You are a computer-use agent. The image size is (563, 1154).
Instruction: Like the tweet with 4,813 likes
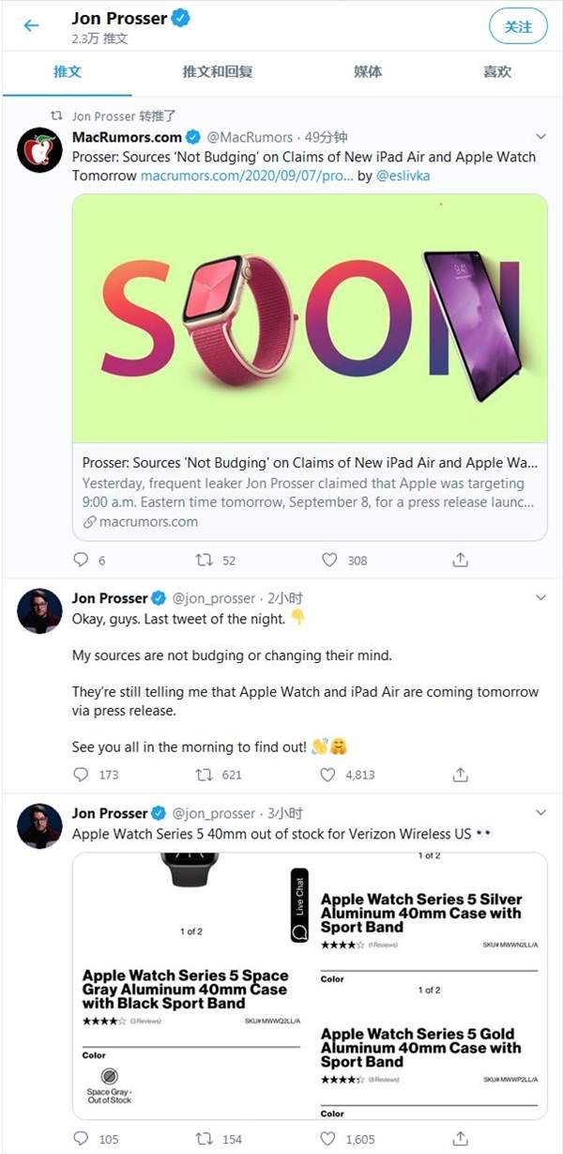click(327, 775)
